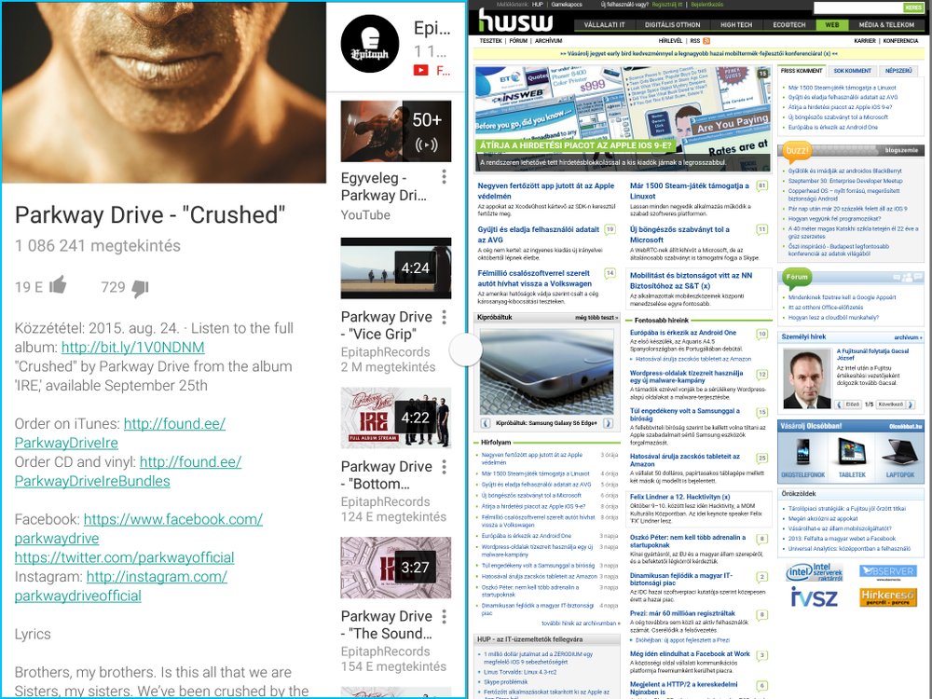This screenshot has height=699, width=932.
Task: Show next item in Kipróbáltuk carousel
Action: coord(608,423)
